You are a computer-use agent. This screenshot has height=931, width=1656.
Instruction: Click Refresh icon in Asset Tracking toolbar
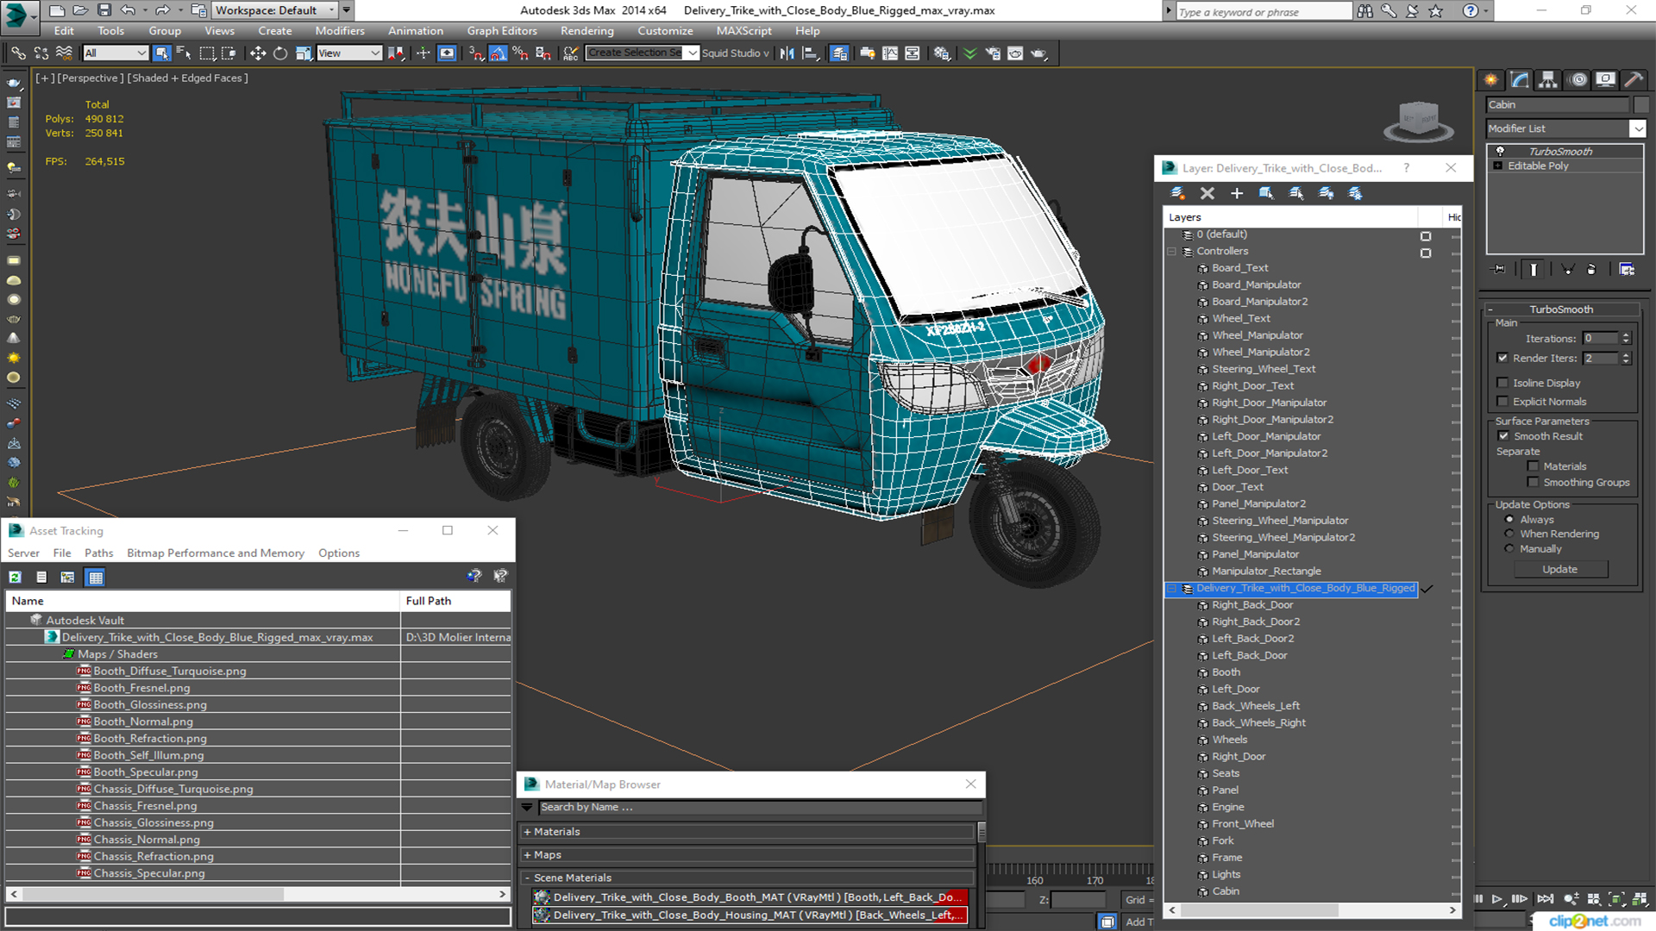click(x=15, y=578)
